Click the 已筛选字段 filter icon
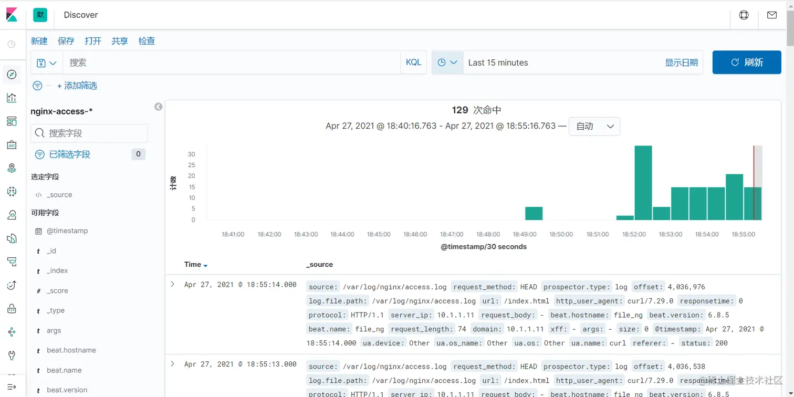The height and width of the screenshot is (397, 794). pos(39,154)
